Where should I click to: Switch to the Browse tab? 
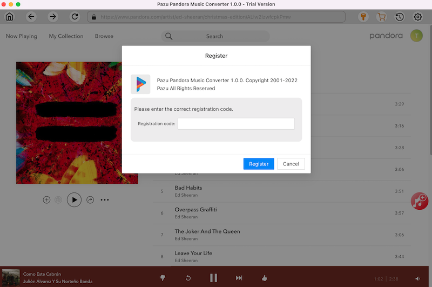tap(104, 36)
